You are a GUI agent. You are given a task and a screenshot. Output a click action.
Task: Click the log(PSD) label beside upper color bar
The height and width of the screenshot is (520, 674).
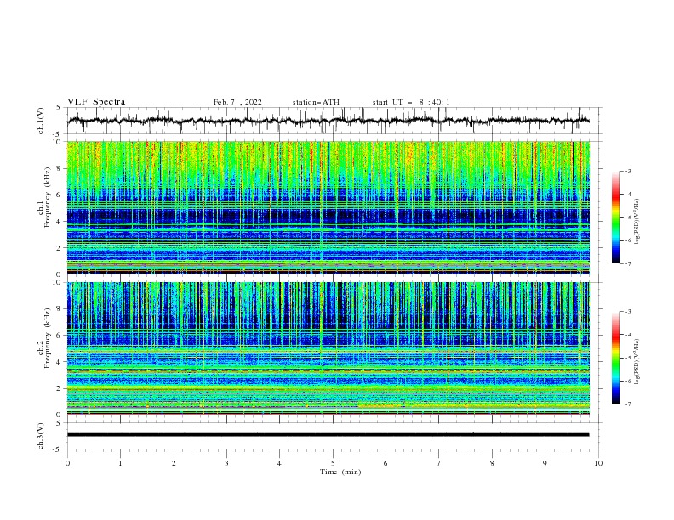pyautogui.click(x=637, y=222)
